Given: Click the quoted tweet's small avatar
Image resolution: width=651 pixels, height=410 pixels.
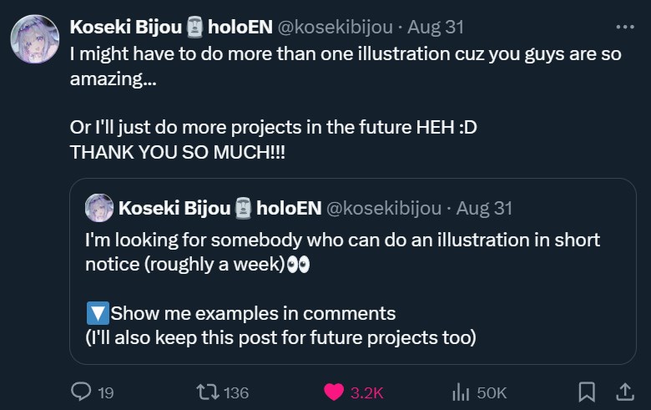Looking at the screenshot, I should click(x=99, y=208).
